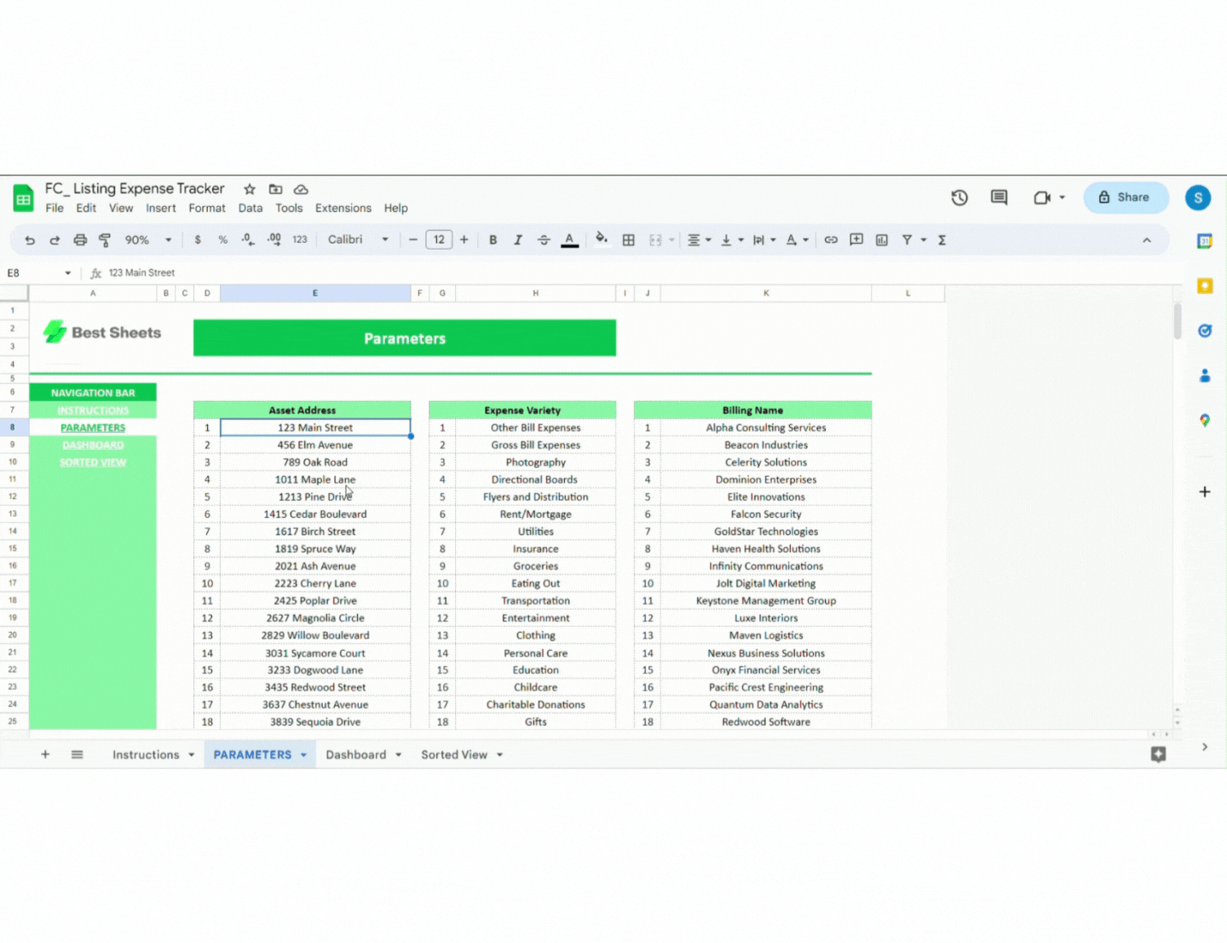Open the File menu
Screen dimensions: 1227x943
pyautogui.click(x=55, y=208)
